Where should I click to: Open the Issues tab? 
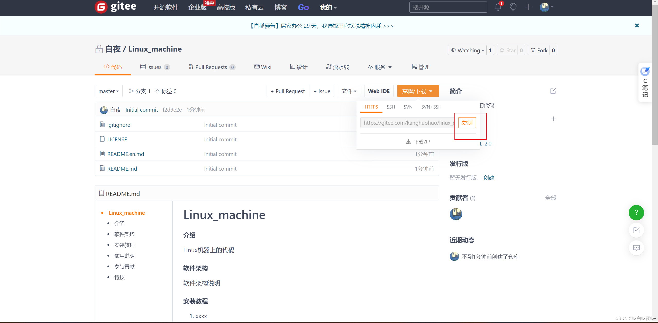[155, 67]
